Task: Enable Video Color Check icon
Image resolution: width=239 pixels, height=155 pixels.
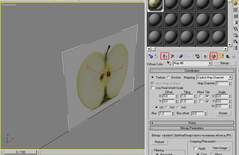Action: click(x=235, y=22)
